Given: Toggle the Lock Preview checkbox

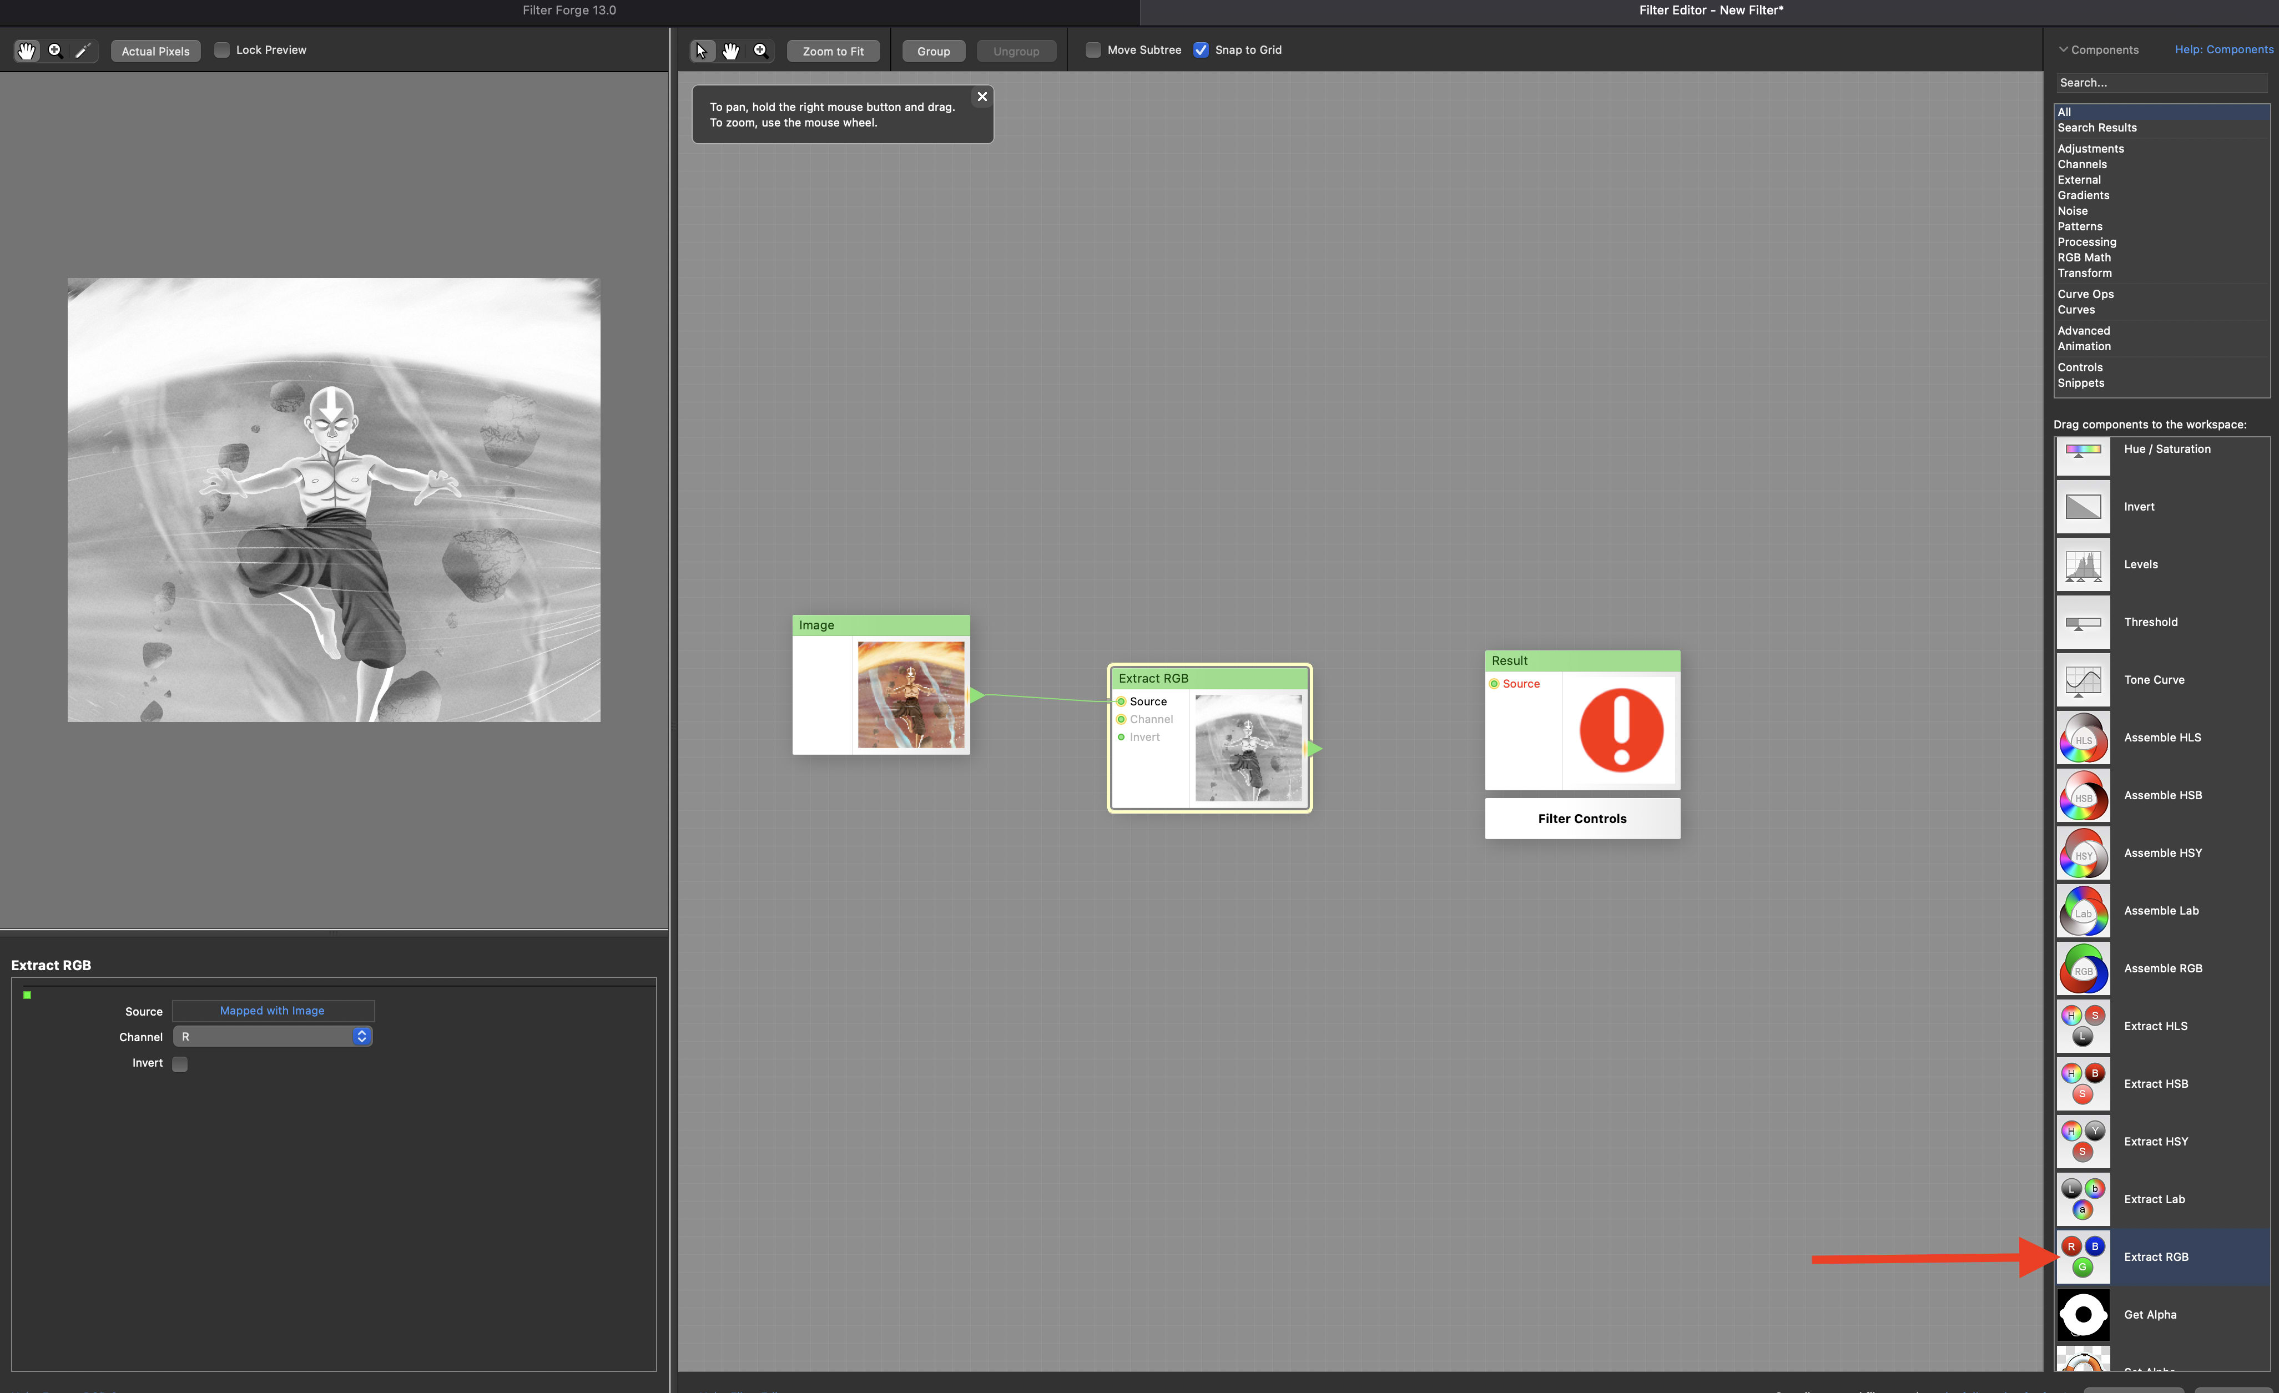Looking at the screenshot, I should pos(222,50).
